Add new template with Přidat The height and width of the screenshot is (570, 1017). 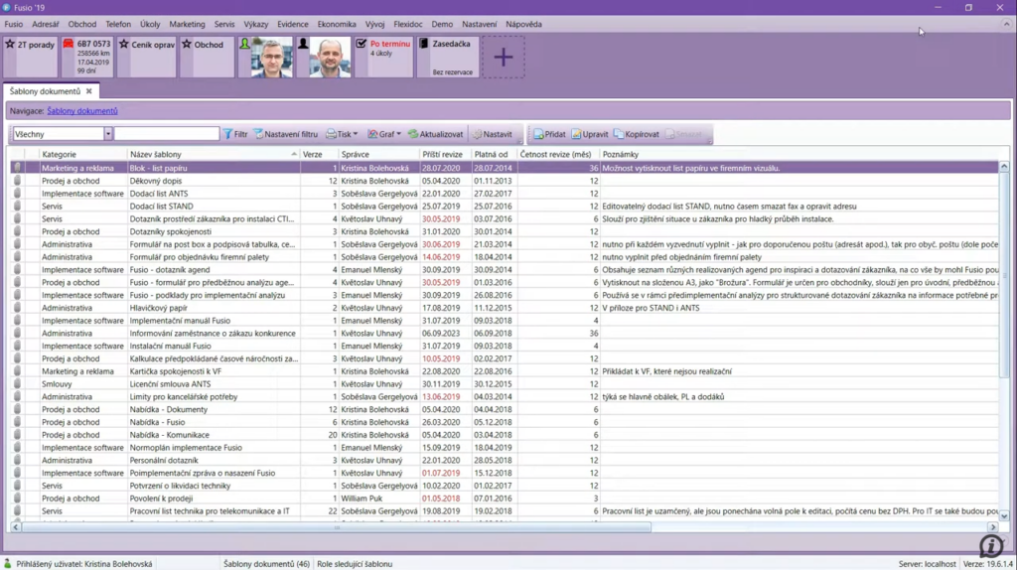pos(549,134)
